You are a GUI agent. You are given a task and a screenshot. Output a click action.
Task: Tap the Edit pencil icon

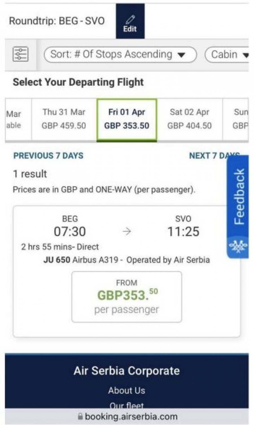click(x=130, y=19)
